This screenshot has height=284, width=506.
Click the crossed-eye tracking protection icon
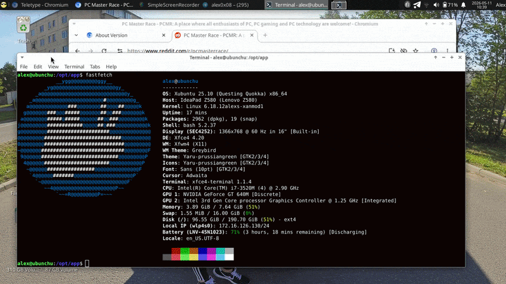[x=404, y=51]
